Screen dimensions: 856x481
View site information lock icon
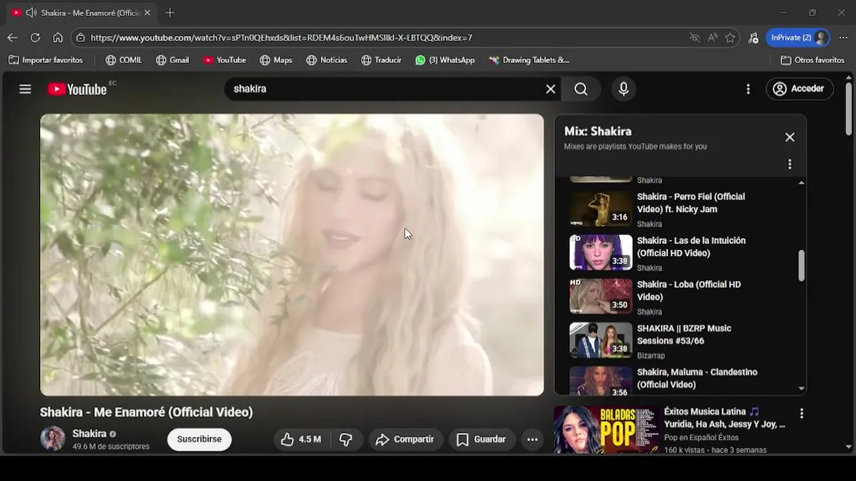(80, 37)
